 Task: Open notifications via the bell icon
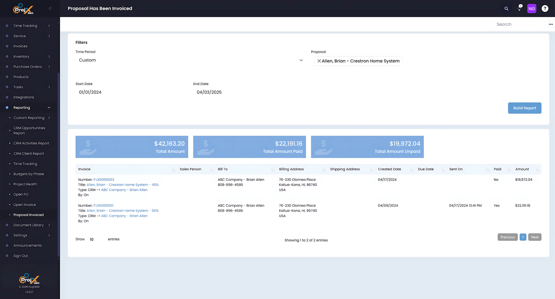coord(519,8)
